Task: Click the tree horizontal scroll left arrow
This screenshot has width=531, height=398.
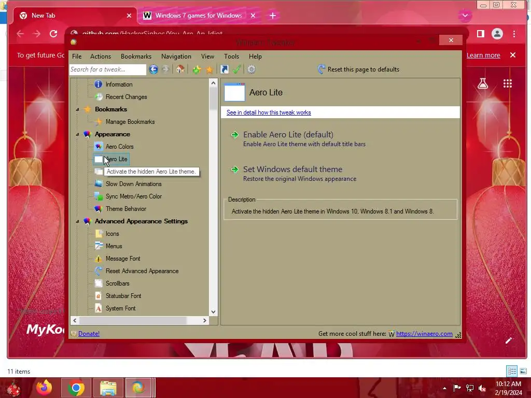Action: (75, 320)
